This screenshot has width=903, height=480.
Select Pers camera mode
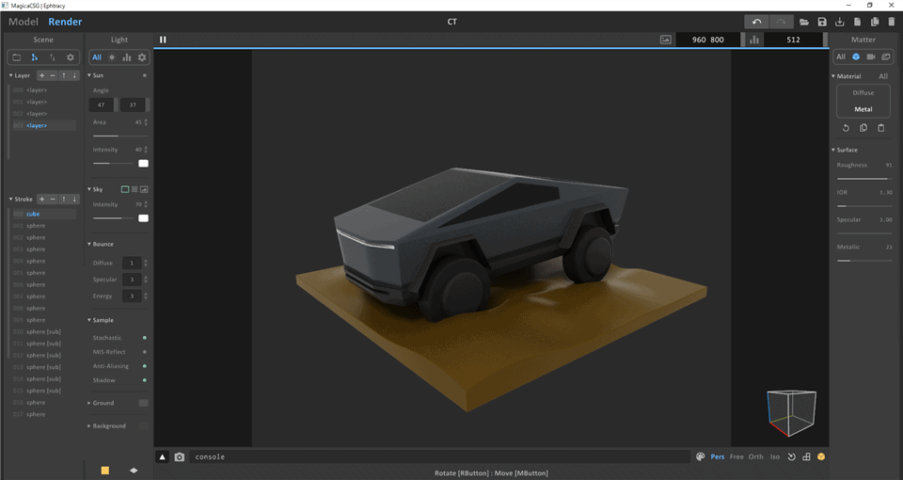click(718, 456)
